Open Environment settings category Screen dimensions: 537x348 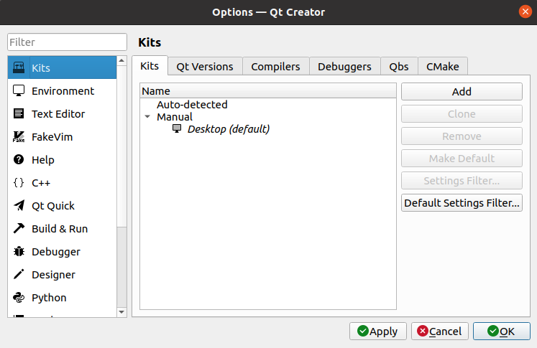pos(63,90)
